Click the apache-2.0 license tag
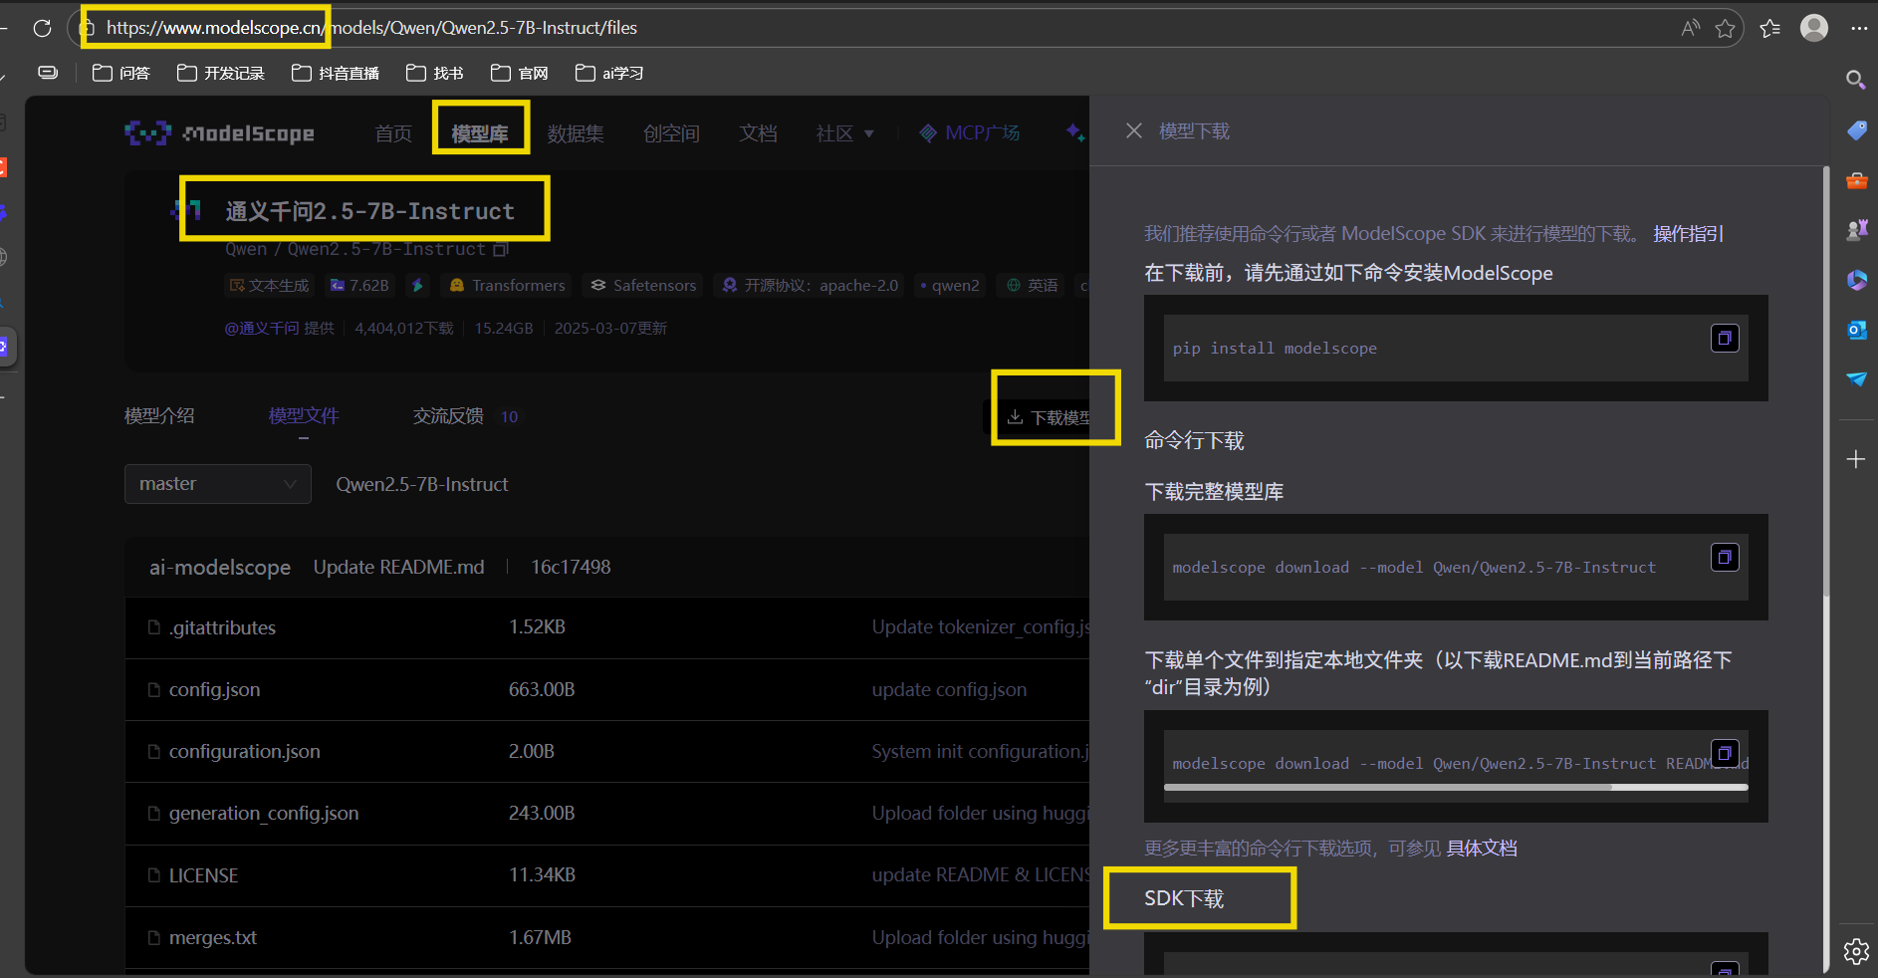 point(811,286)
